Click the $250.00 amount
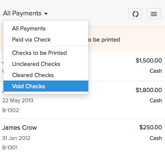This screenshot has height=155, width=165. click(150, 127)
